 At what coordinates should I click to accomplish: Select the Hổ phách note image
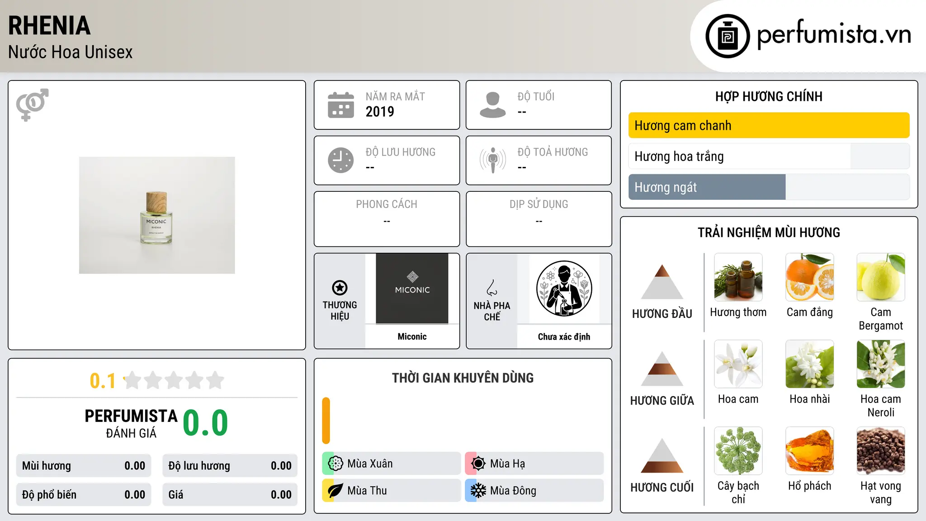coord(810,451)
